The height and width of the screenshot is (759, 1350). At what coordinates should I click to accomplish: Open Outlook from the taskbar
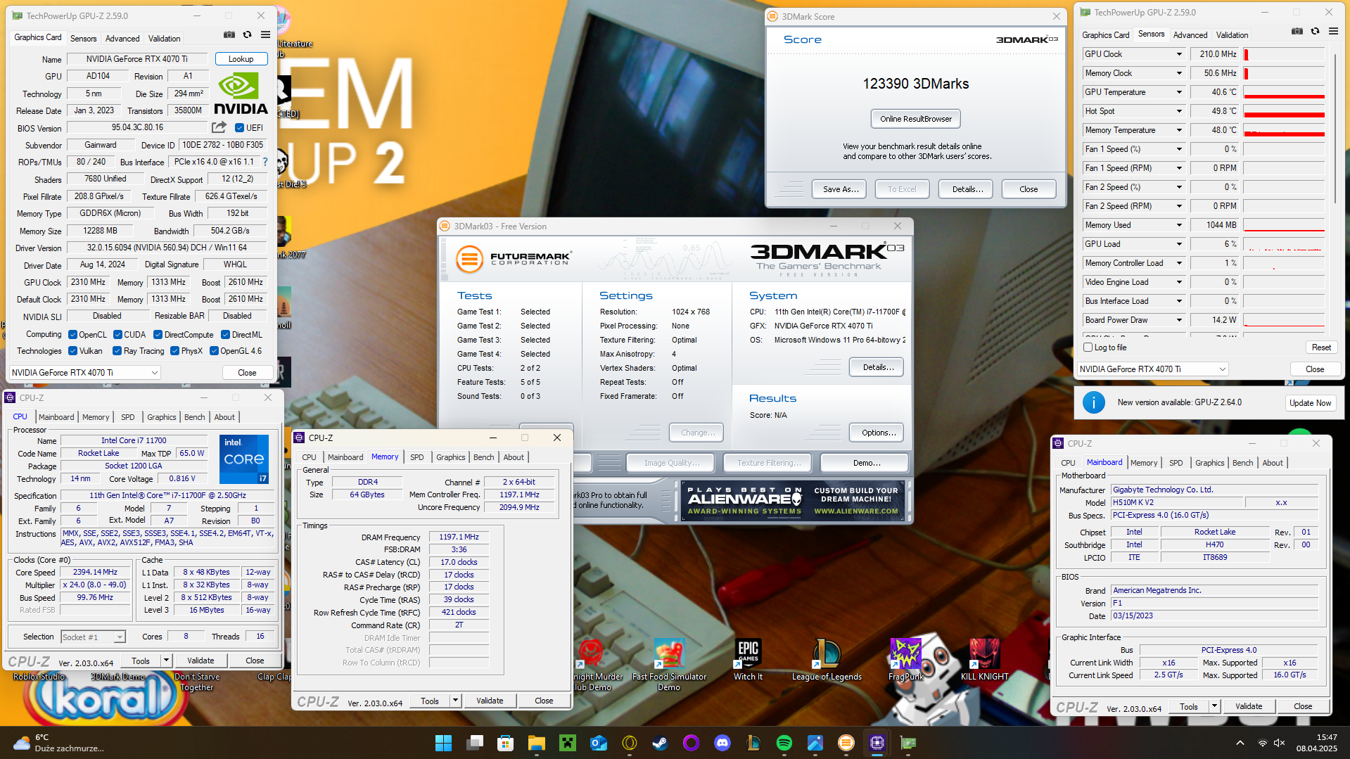coord(598,743)
